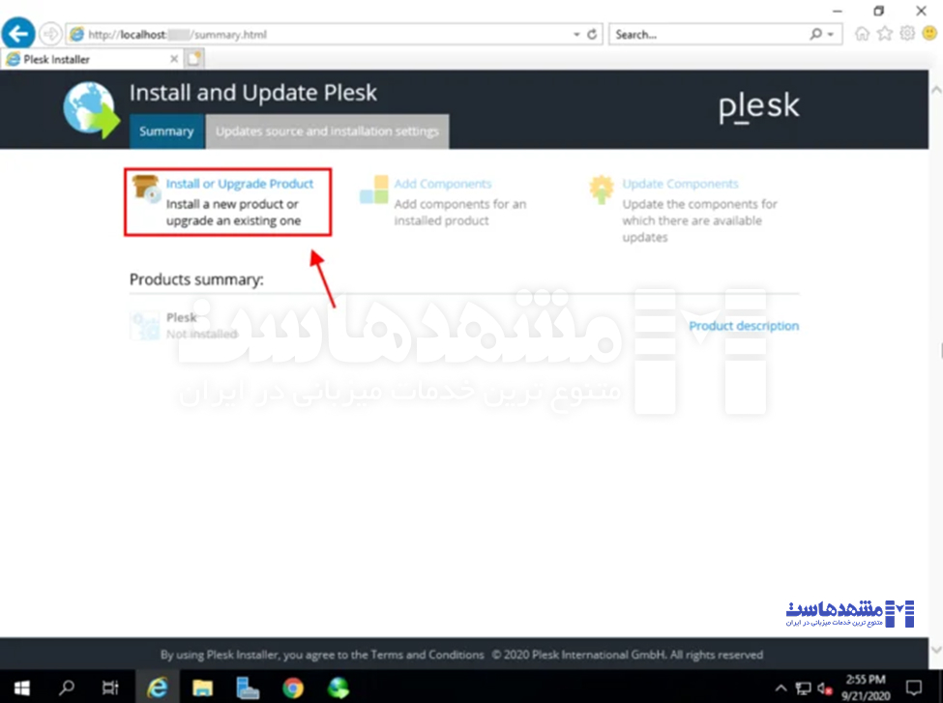This screenshot has width=943, height=703.
Task: Click the Update Components gear arrow icon
Action: [x=602, y=190]
